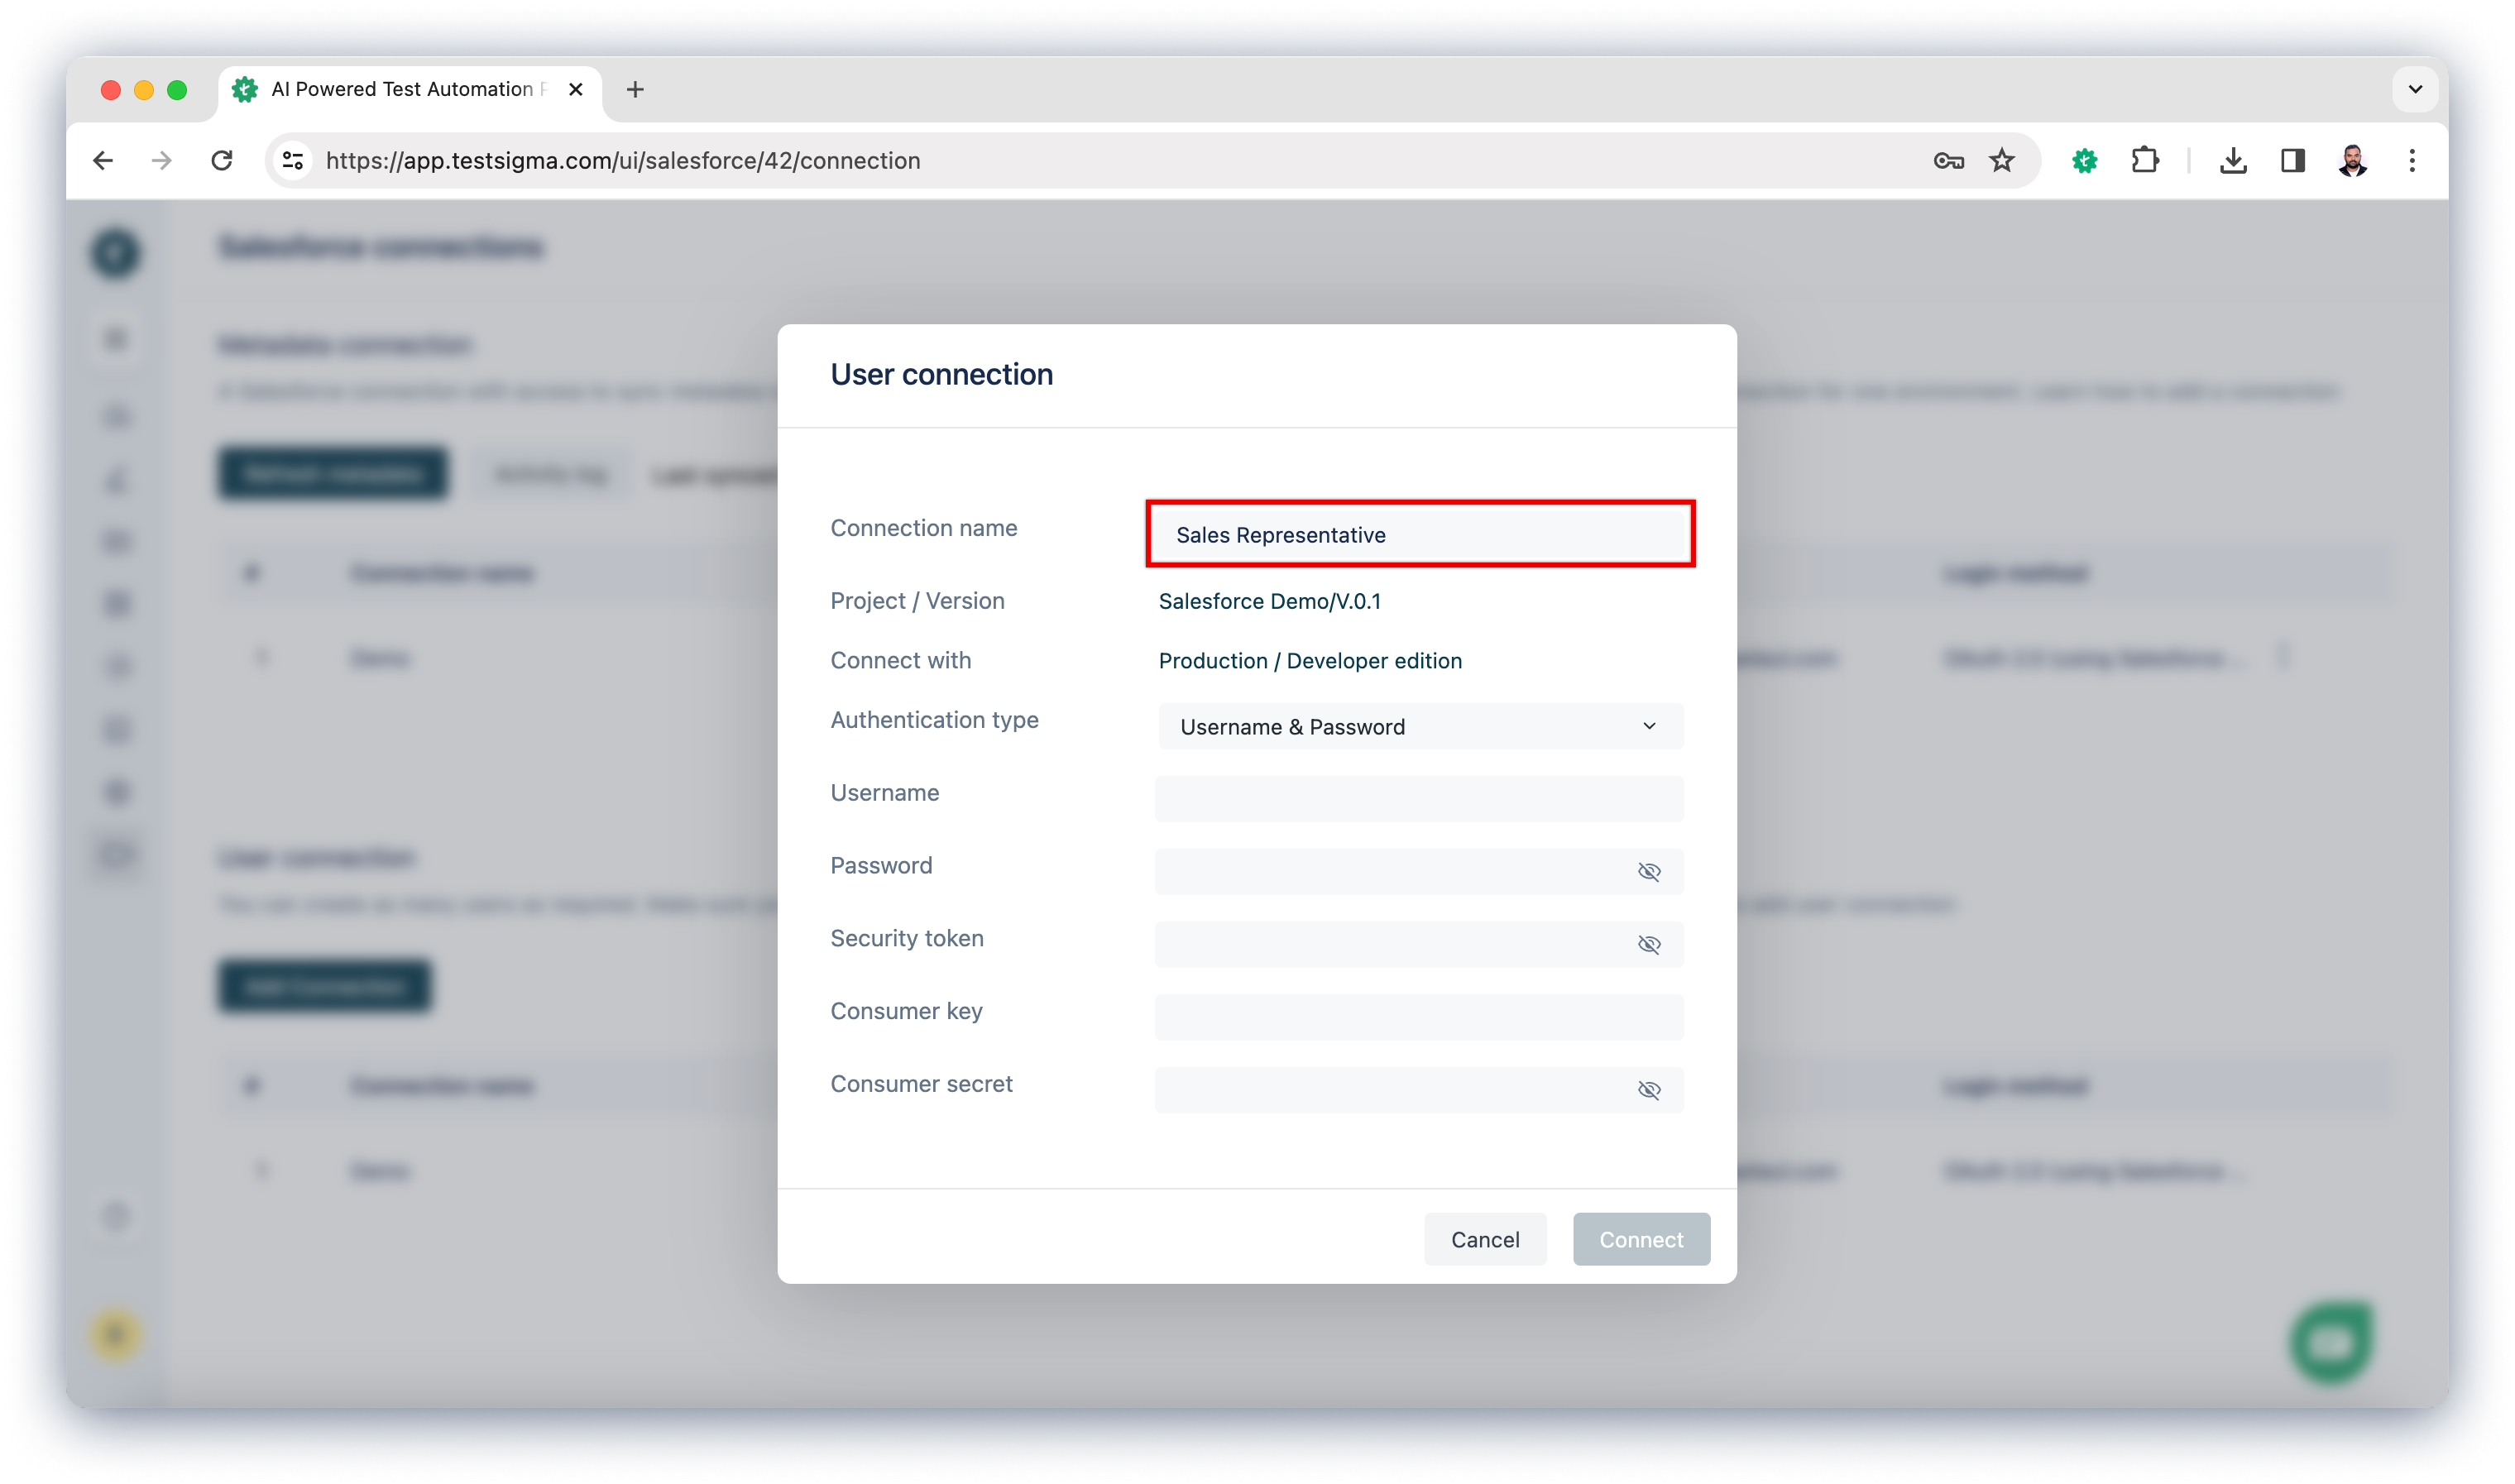This screenshot has height=1484, width=2515.
Task: Reload the page with the refresh icon
Action: point(222,160)
